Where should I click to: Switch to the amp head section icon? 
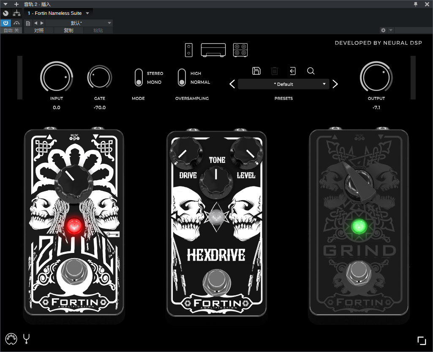pos(213,50)
